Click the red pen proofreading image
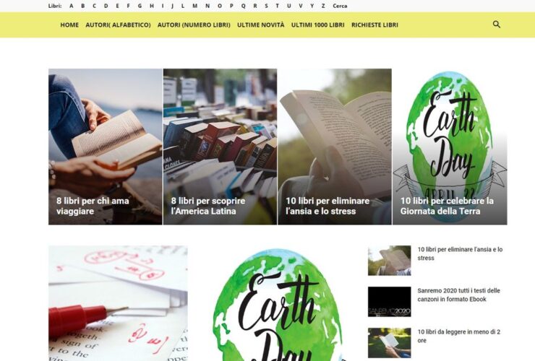 (118, 303)
